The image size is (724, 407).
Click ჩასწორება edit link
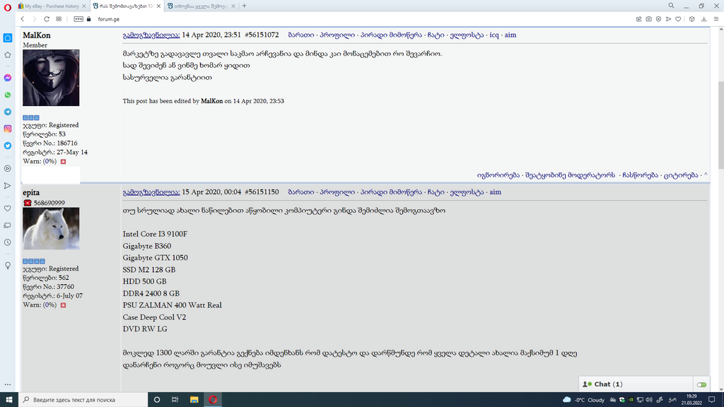(x=640, y=175)
